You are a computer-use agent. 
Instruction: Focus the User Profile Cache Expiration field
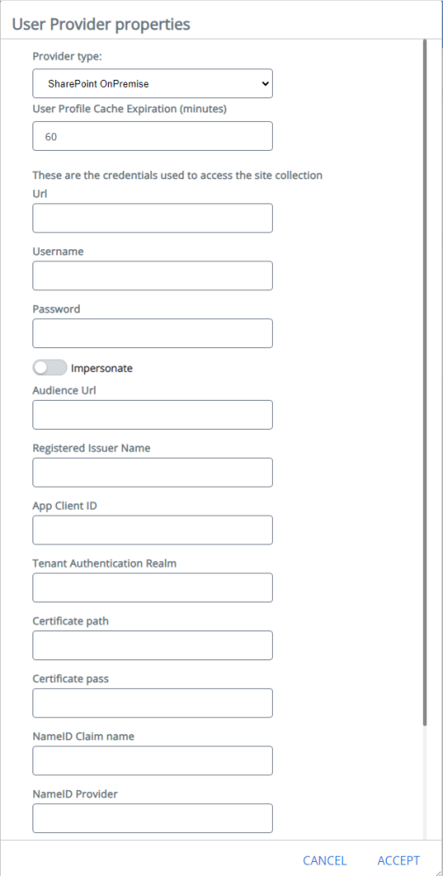coord(153,136)
